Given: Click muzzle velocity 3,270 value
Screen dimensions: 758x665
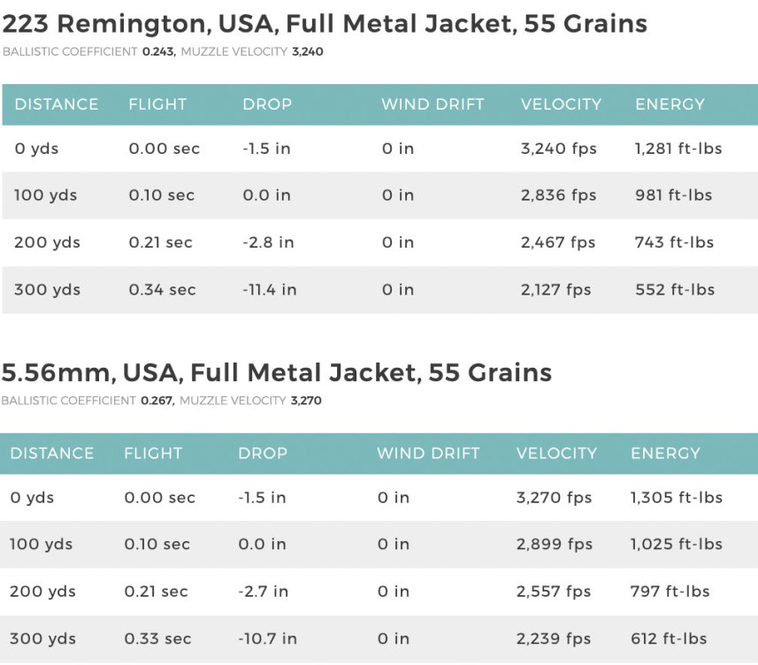Looking at the screenshot, I should coord(306,401).
